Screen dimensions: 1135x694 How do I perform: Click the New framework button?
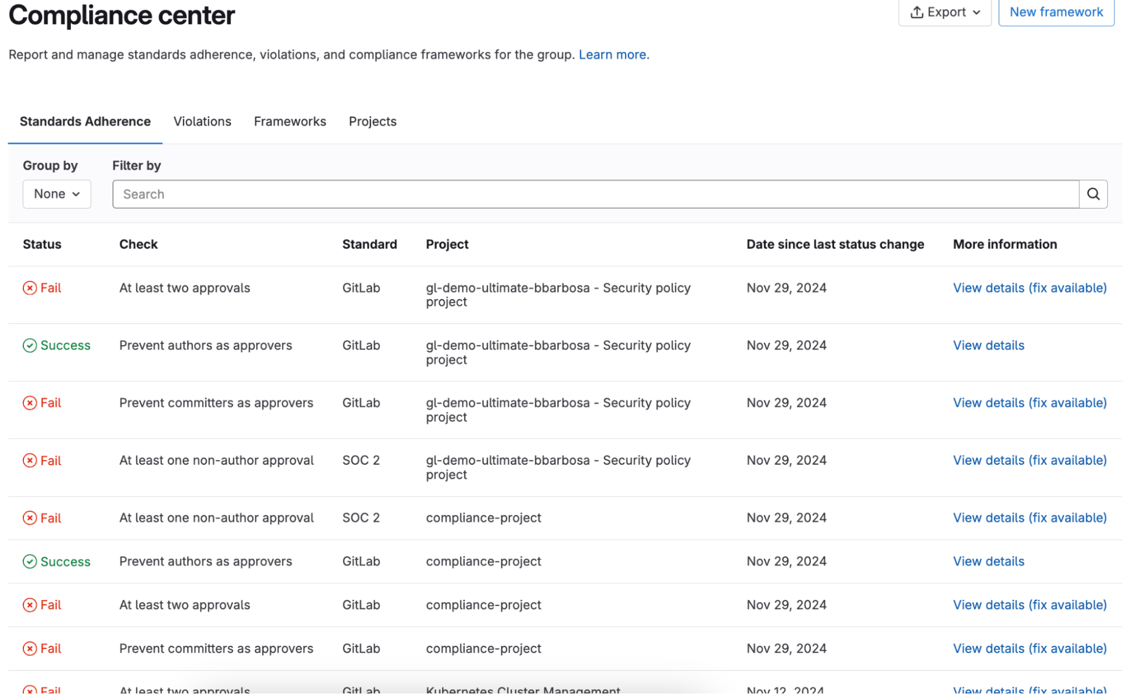click(x=1056, y=12)
